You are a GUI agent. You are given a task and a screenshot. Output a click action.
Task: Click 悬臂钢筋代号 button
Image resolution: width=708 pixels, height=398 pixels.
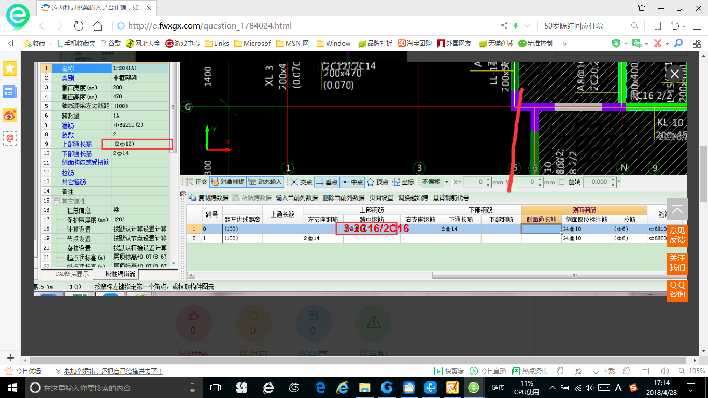pos(451,197)
